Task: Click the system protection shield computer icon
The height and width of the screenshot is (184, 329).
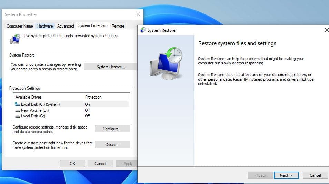Action: pos(15,39)
